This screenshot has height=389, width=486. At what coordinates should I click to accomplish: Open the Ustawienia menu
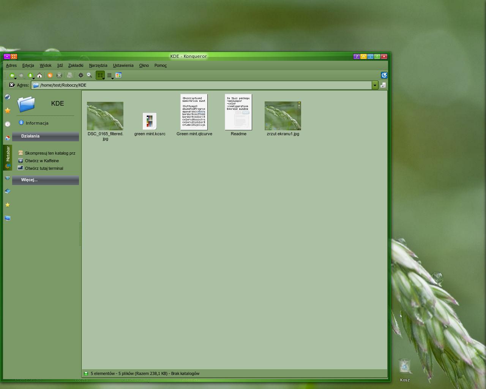pyautogui.click(x=123, y=65)
